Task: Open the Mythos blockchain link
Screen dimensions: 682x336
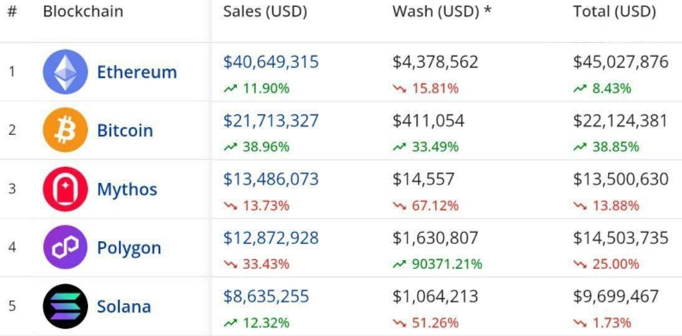Action: (x=127, y=190)
